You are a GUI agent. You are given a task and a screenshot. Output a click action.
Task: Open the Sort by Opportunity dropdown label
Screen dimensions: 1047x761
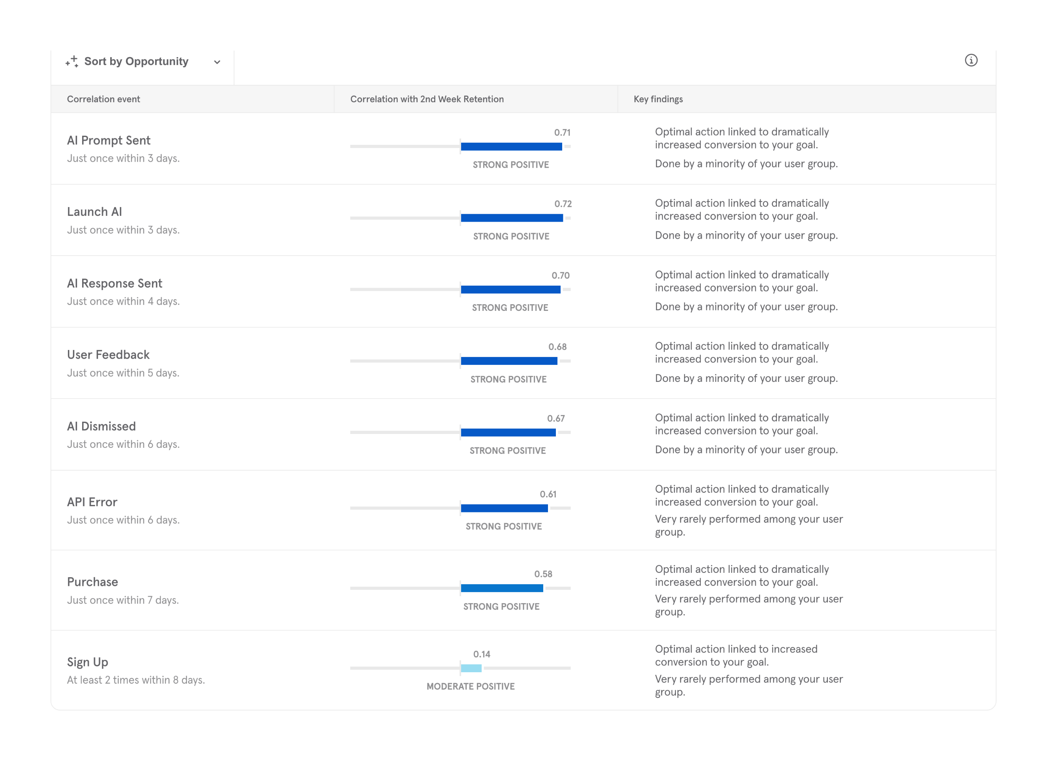tap(136, 61)
